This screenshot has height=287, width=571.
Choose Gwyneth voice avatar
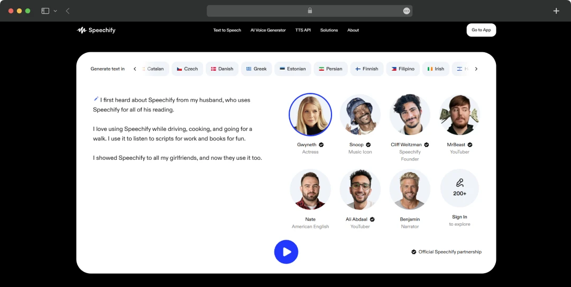[310, 114]
